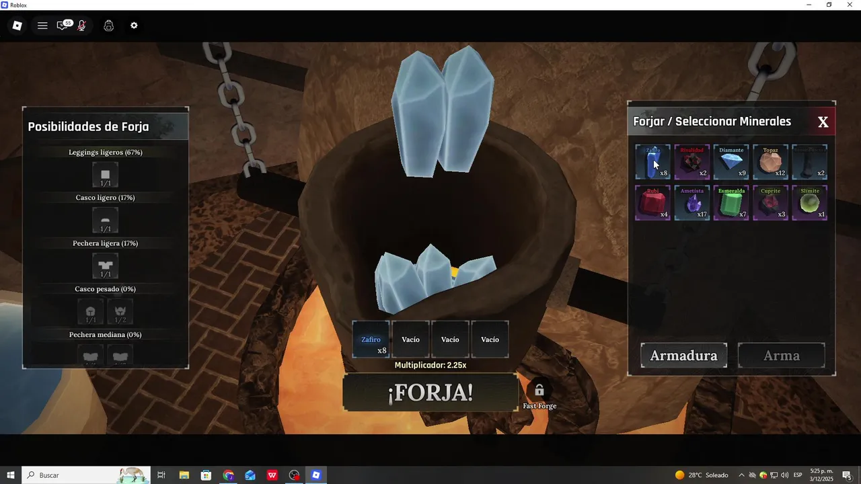The height and width of the screenshot is (484, 861).
Task: Click the Pechera ligera item thumbnail
Action: tap(106, 266)
